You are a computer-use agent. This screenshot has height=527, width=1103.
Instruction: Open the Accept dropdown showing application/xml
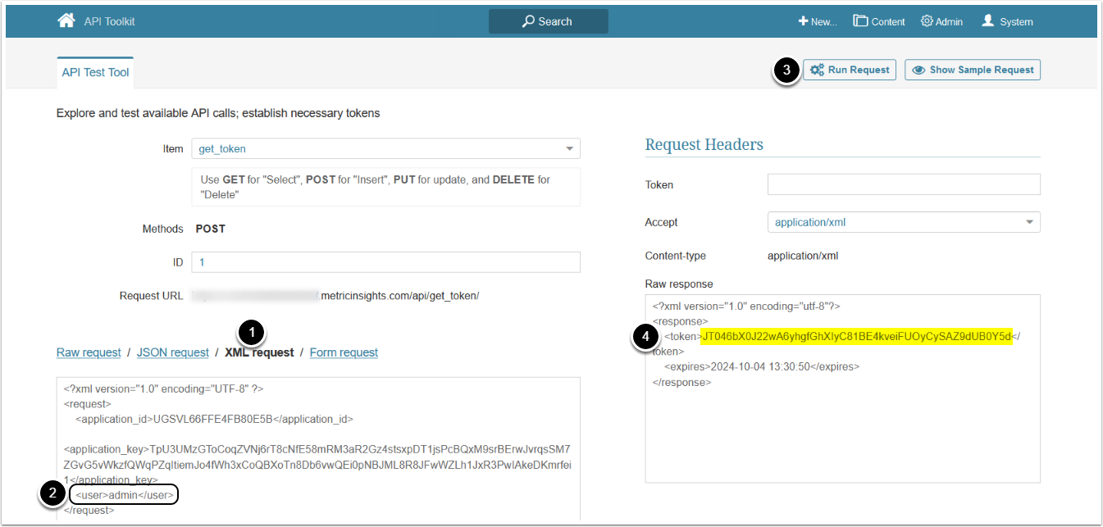904,222
